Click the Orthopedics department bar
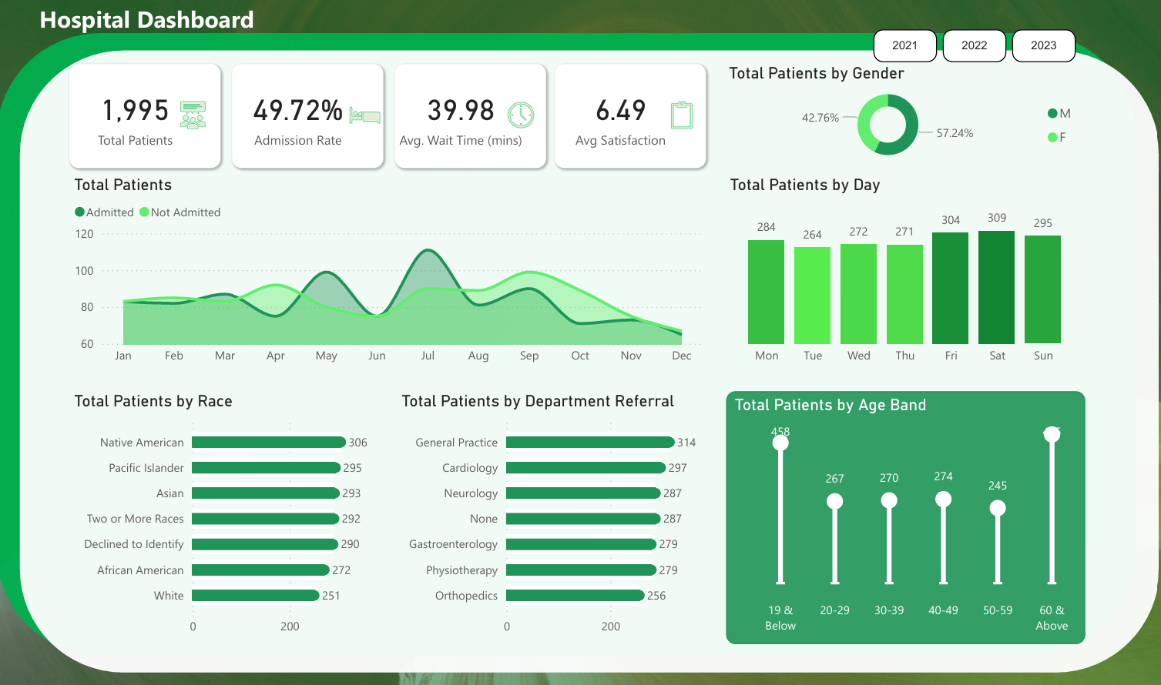Image resolution: width=1161 pixels, height=685 pixels. 574,596
